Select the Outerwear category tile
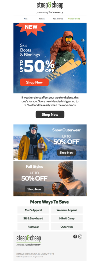 [x=67, y=227]
